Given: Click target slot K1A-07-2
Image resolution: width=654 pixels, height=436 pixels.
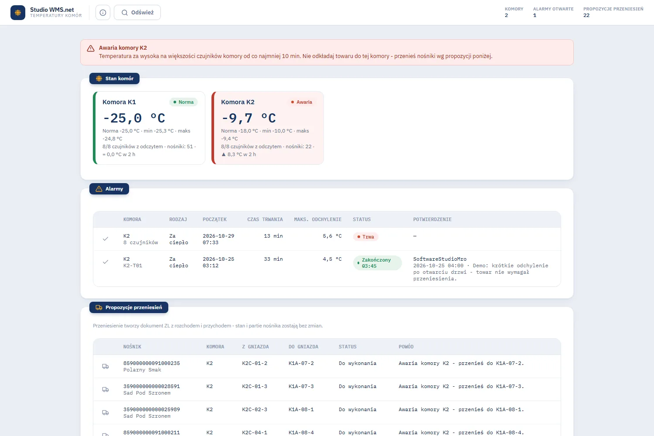Looking at the screenshot, I should pyautogui.click(x=301, y=363).
